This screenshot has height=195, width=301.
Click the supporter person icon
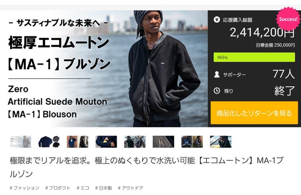click(217, 74)
